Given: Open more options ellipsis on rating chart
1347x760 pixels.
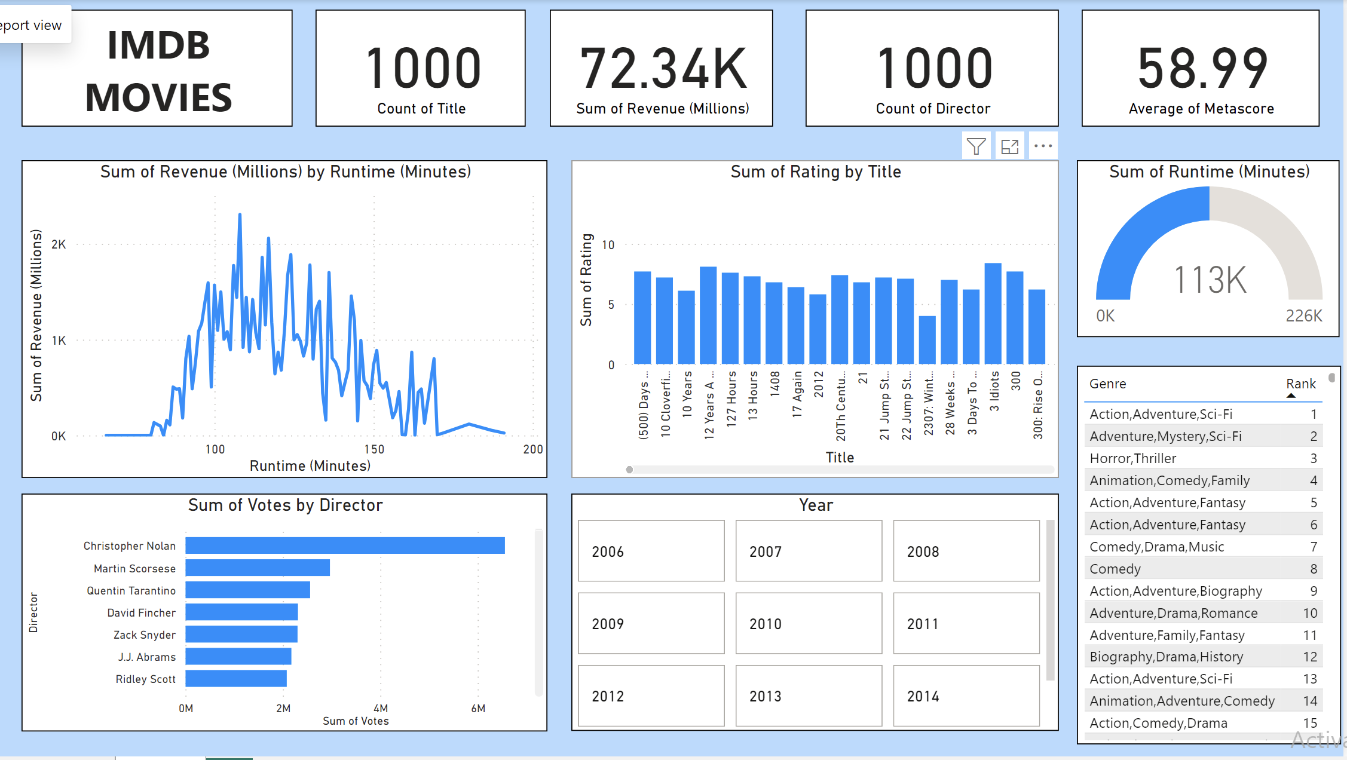Looking at the screenshot, I should pos(1043,146).
